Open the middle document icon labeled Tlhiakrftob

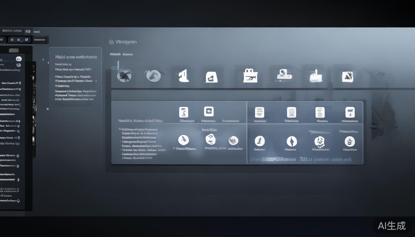point(291,113)
